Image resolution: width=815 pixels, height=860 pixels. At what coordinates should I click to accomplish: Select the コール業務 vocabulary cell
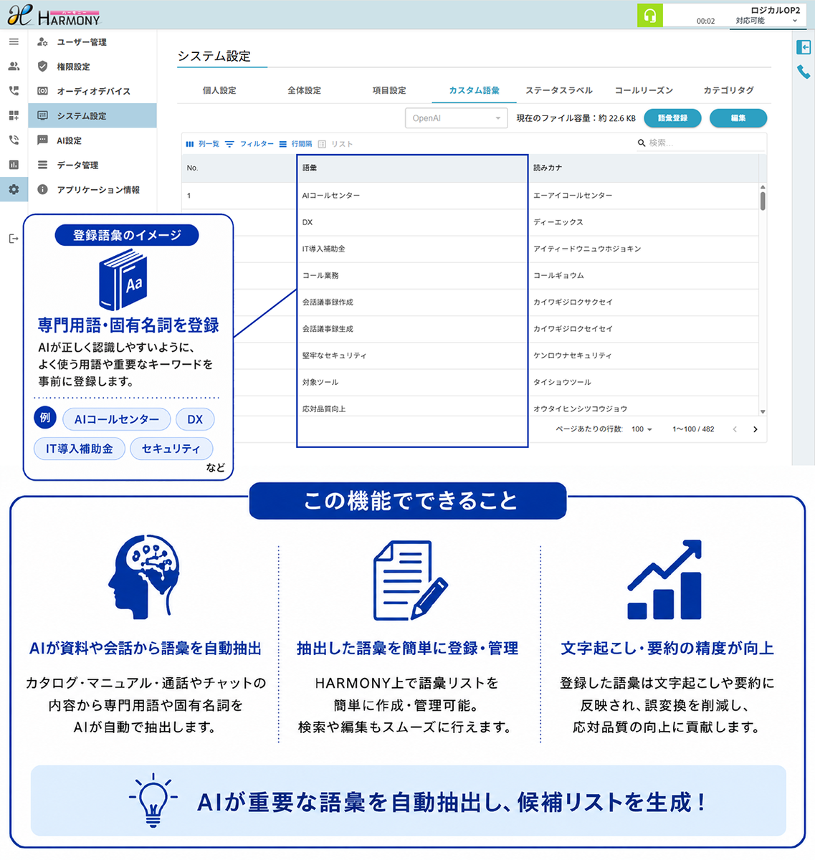(412, 275)
